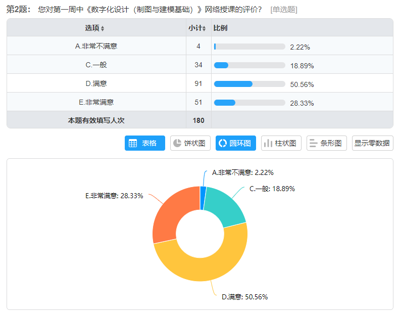
Task: Click the D.满意: 50.56% chart label
Action: tap(245, 297)
